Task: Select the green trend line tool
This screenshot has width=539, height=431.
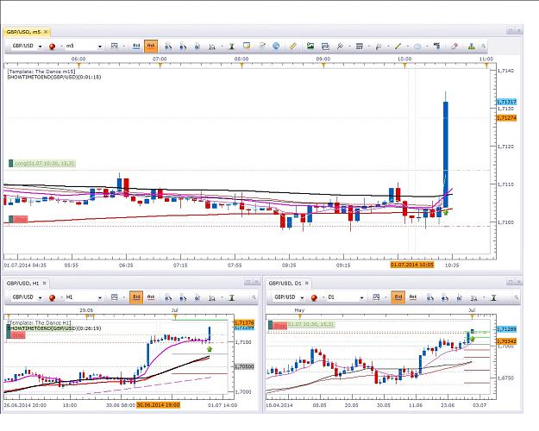Action: [398, 46]
